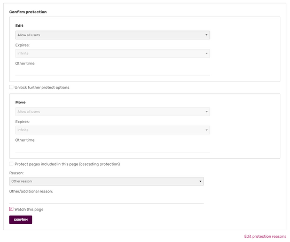Open the Move protection level dropdown

point(113,112)
